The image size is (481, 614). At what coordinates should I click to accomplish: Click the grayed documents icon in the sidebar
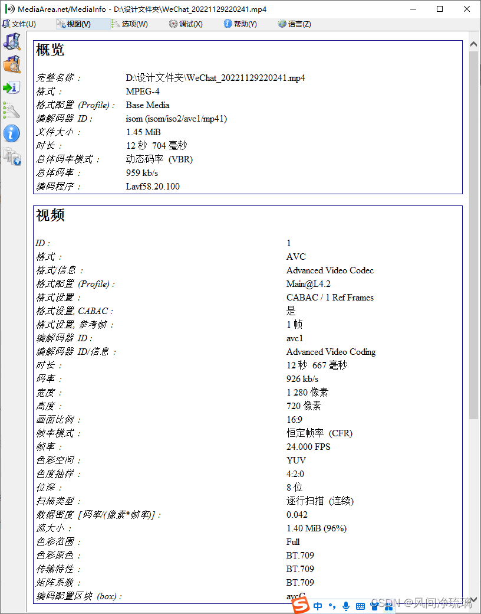(12, 156)
